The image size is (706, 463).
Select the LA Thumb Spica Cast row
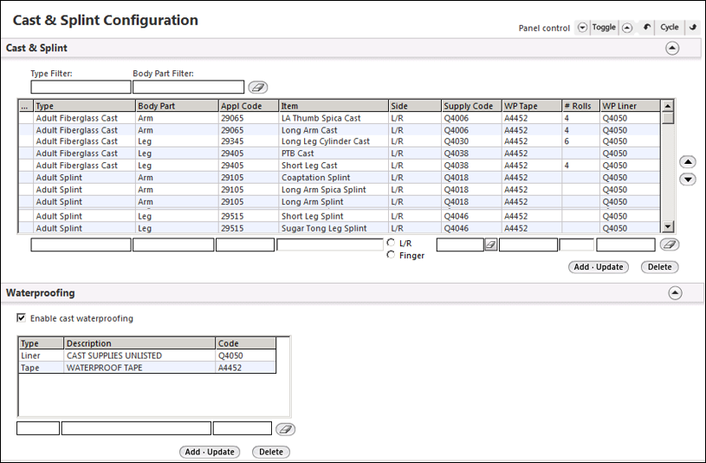340,118
